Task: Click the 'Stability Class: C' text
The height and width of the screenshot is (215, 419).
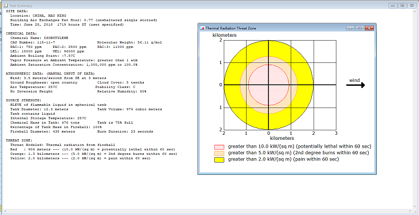Action: click(115, 87)
